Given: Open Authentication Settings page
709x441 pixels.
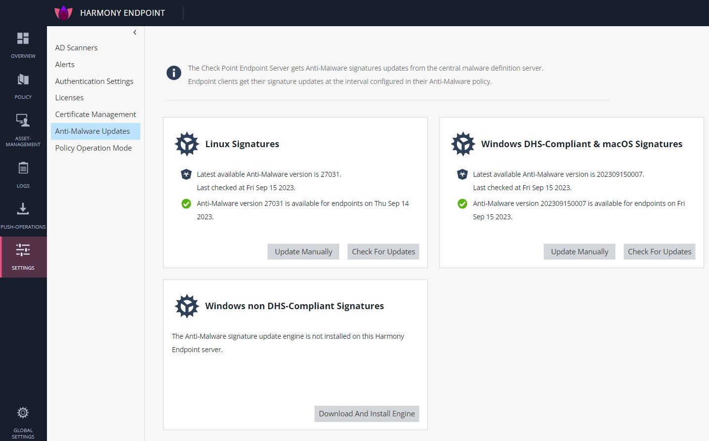Looking at the screenshot, I should (x=94, y=81).
